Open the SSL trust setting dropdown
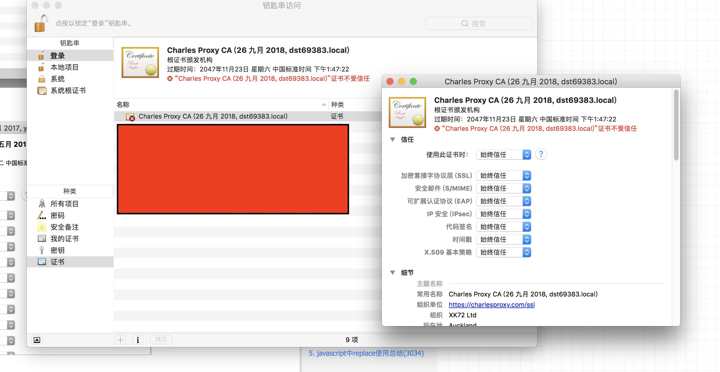Image resolution: width=720 pixels, height=372 pixels. tap(503, 176)
